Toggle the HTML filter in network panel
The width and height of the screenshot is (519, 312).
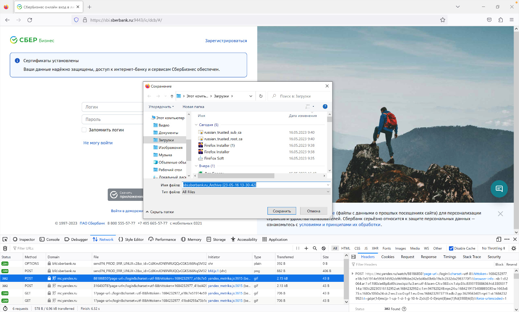[x=346, y=248]
